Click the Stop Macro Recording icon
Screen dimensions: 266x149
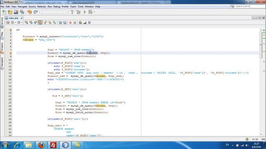coord(75,22)
